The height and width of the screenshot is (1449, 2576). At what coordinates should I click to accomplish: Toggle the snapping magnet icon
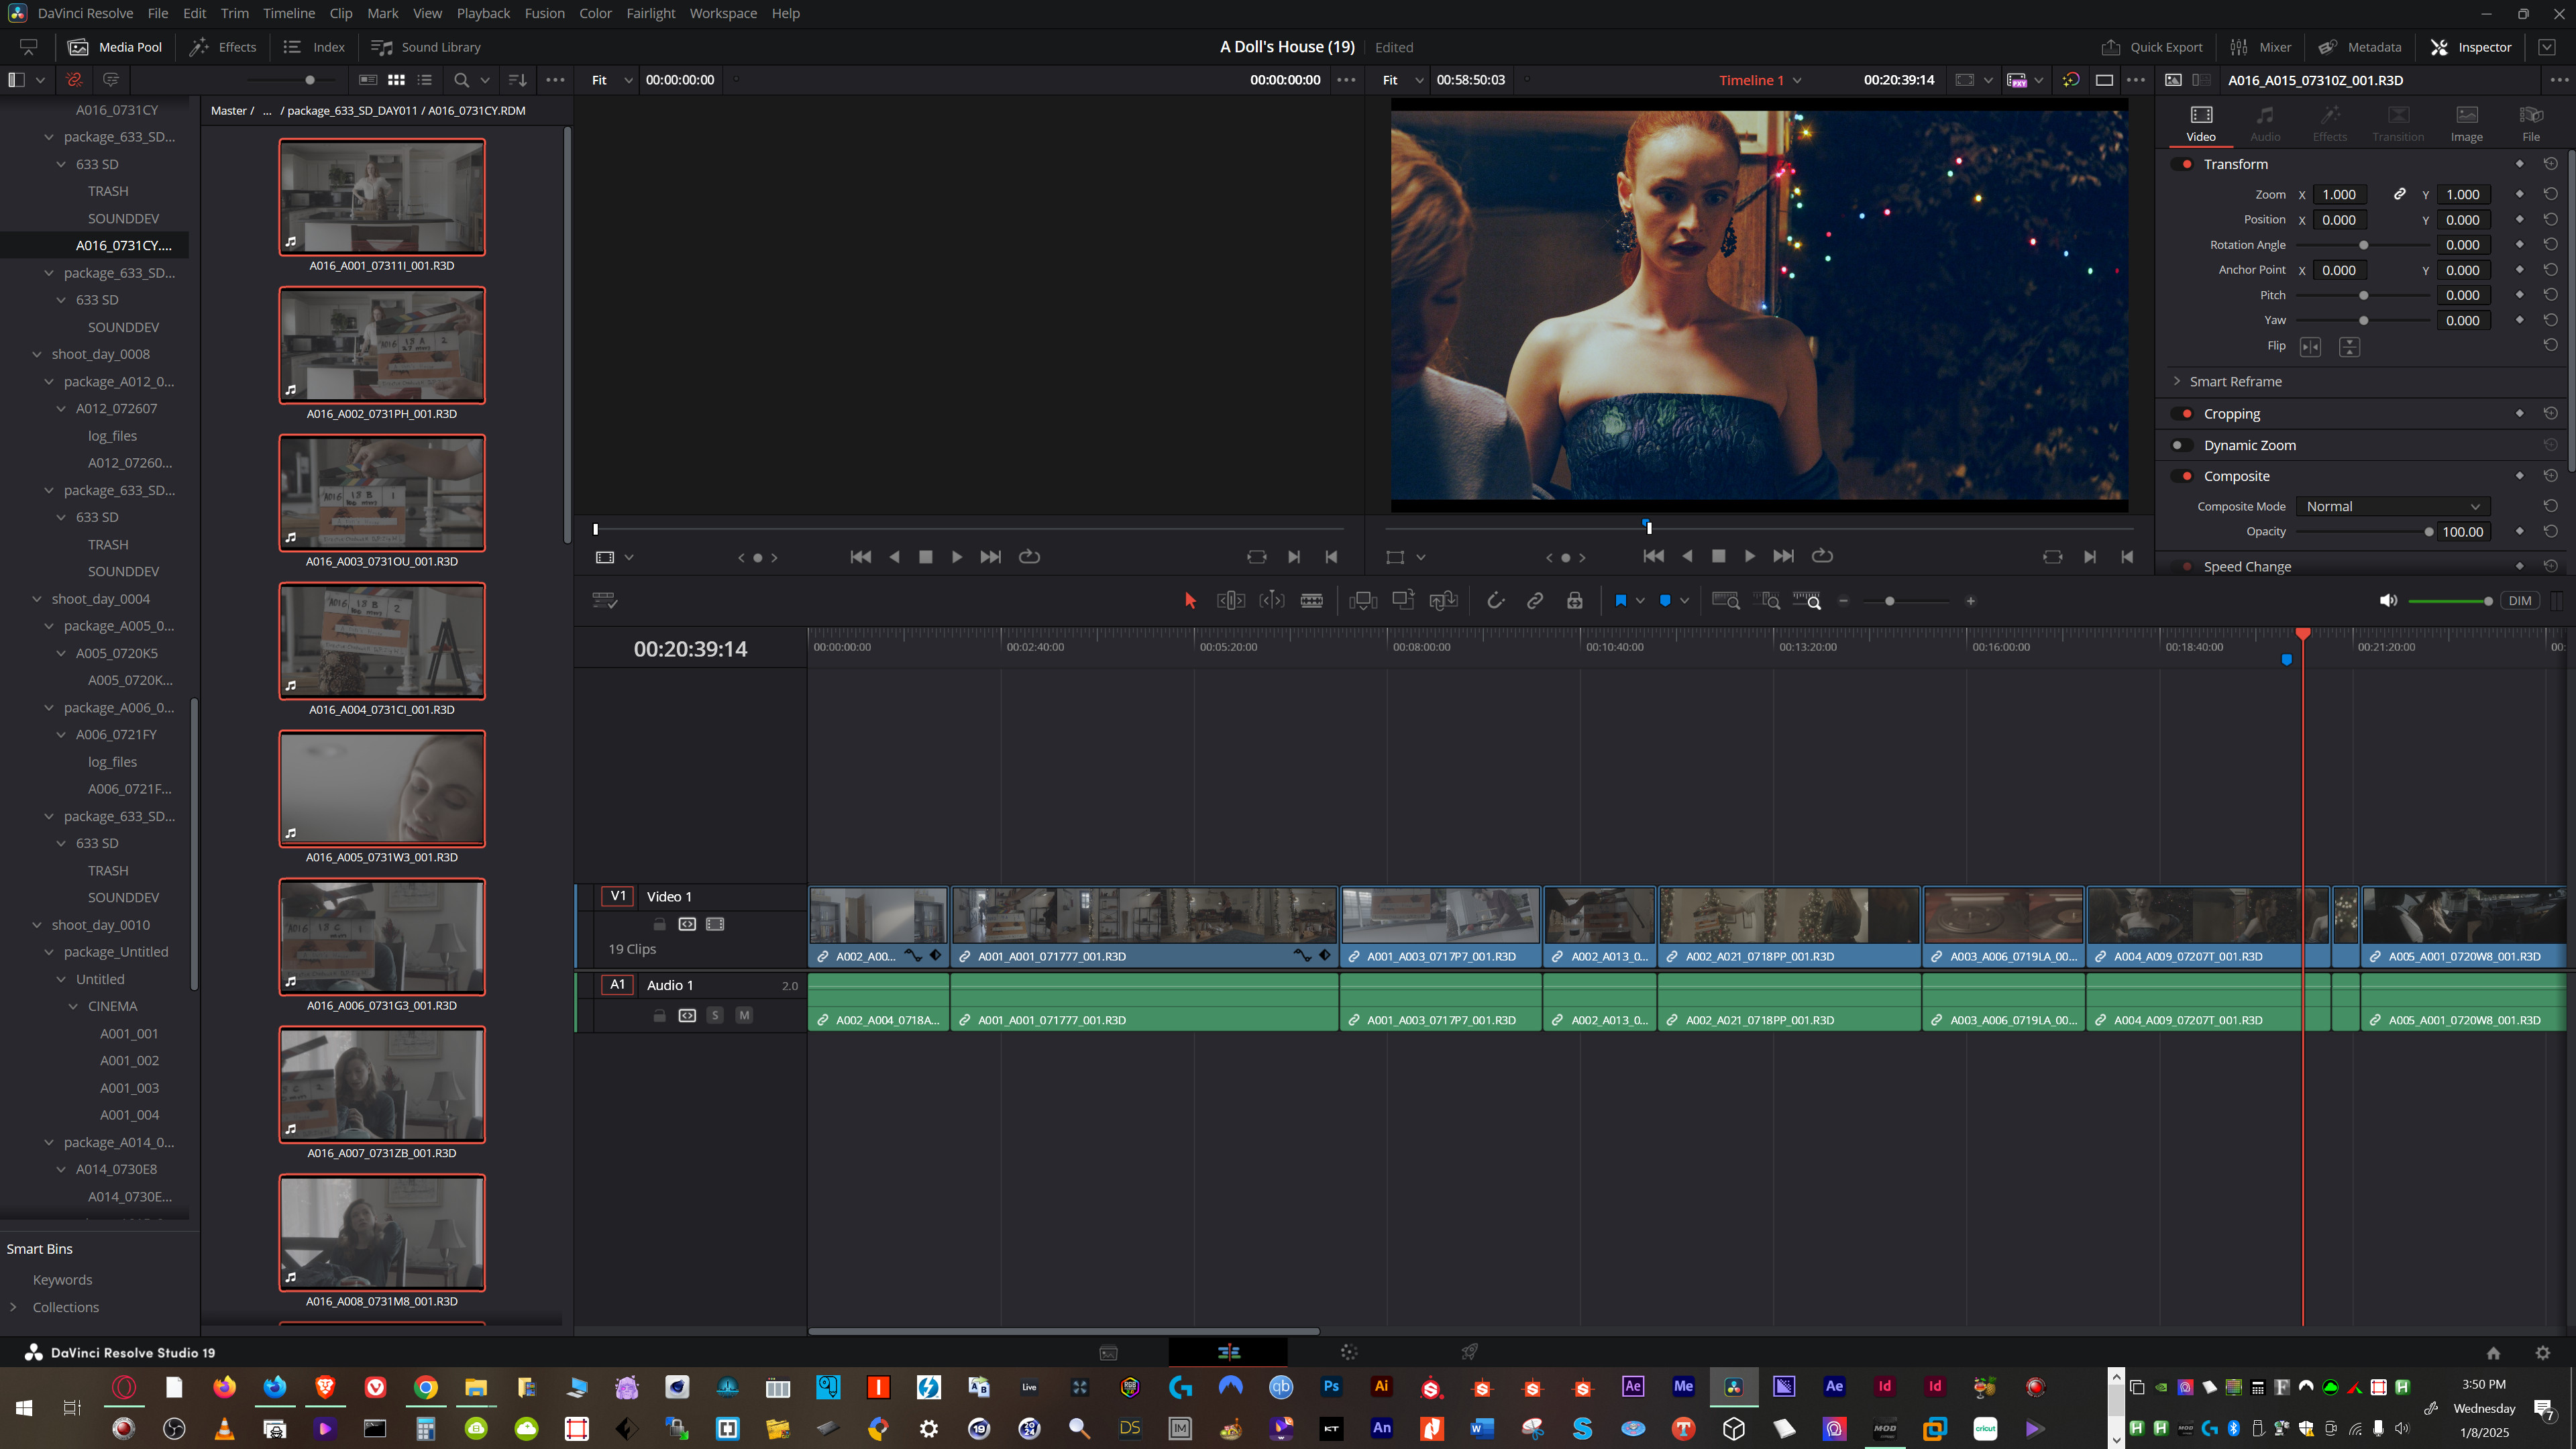click(1495, 601)
